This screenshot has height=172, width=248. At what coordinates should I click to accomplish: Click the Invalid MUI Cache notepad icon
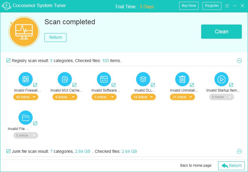(65, 79)
